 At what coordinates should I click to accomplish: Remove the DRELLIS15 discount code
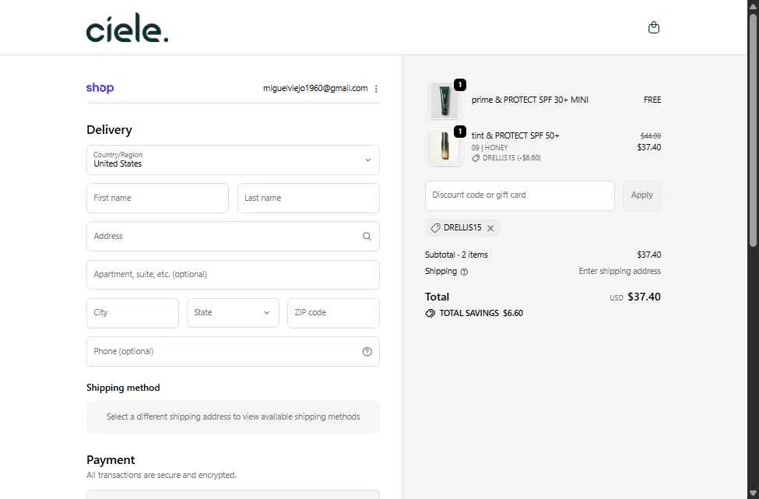pyautogui.click(x=490, y=228)
